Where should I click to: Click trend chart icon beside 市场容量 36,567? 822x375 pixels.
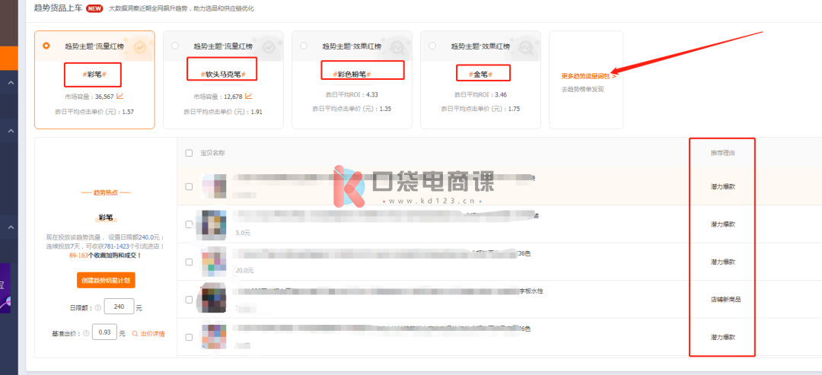point(120,97)
